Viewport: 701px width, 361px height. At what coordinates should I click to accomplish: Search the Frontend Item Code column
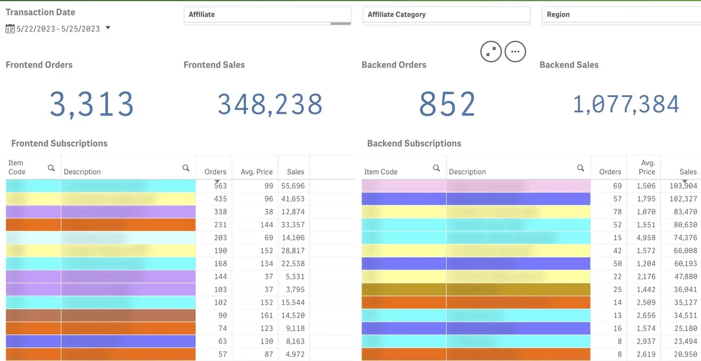(51, 168)
